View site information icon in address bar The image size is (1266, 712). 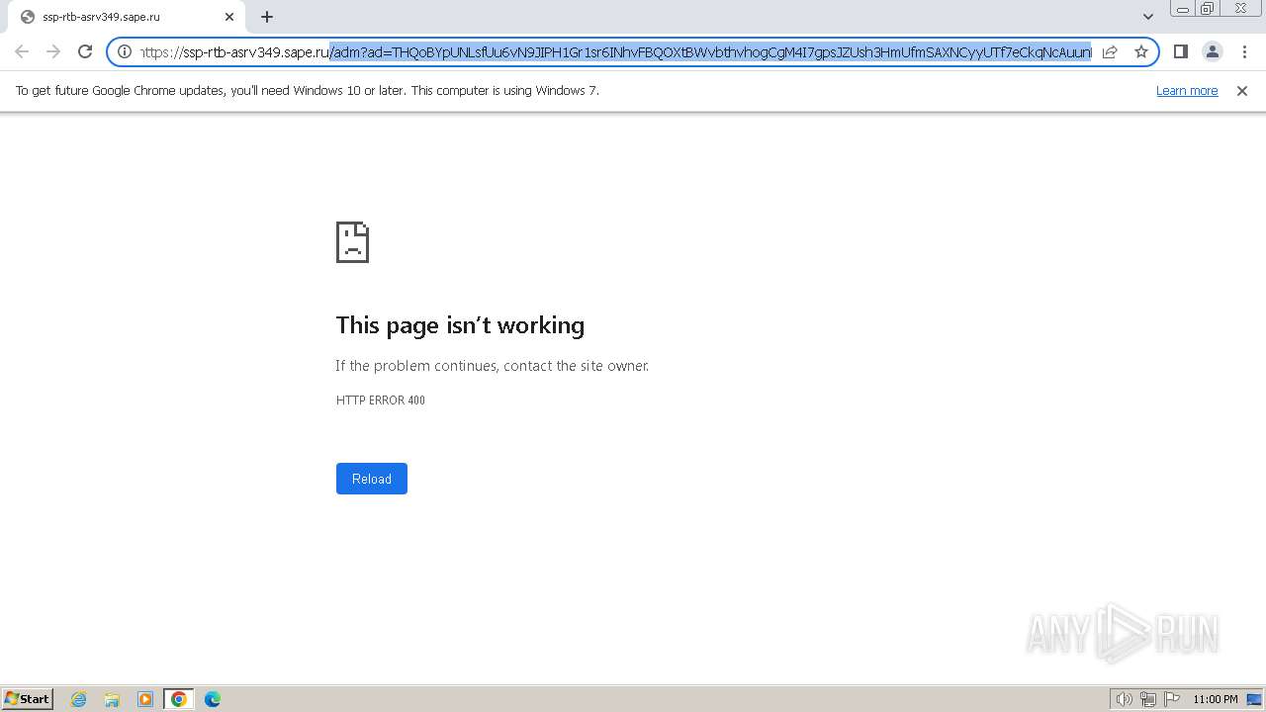coord(125,51)
